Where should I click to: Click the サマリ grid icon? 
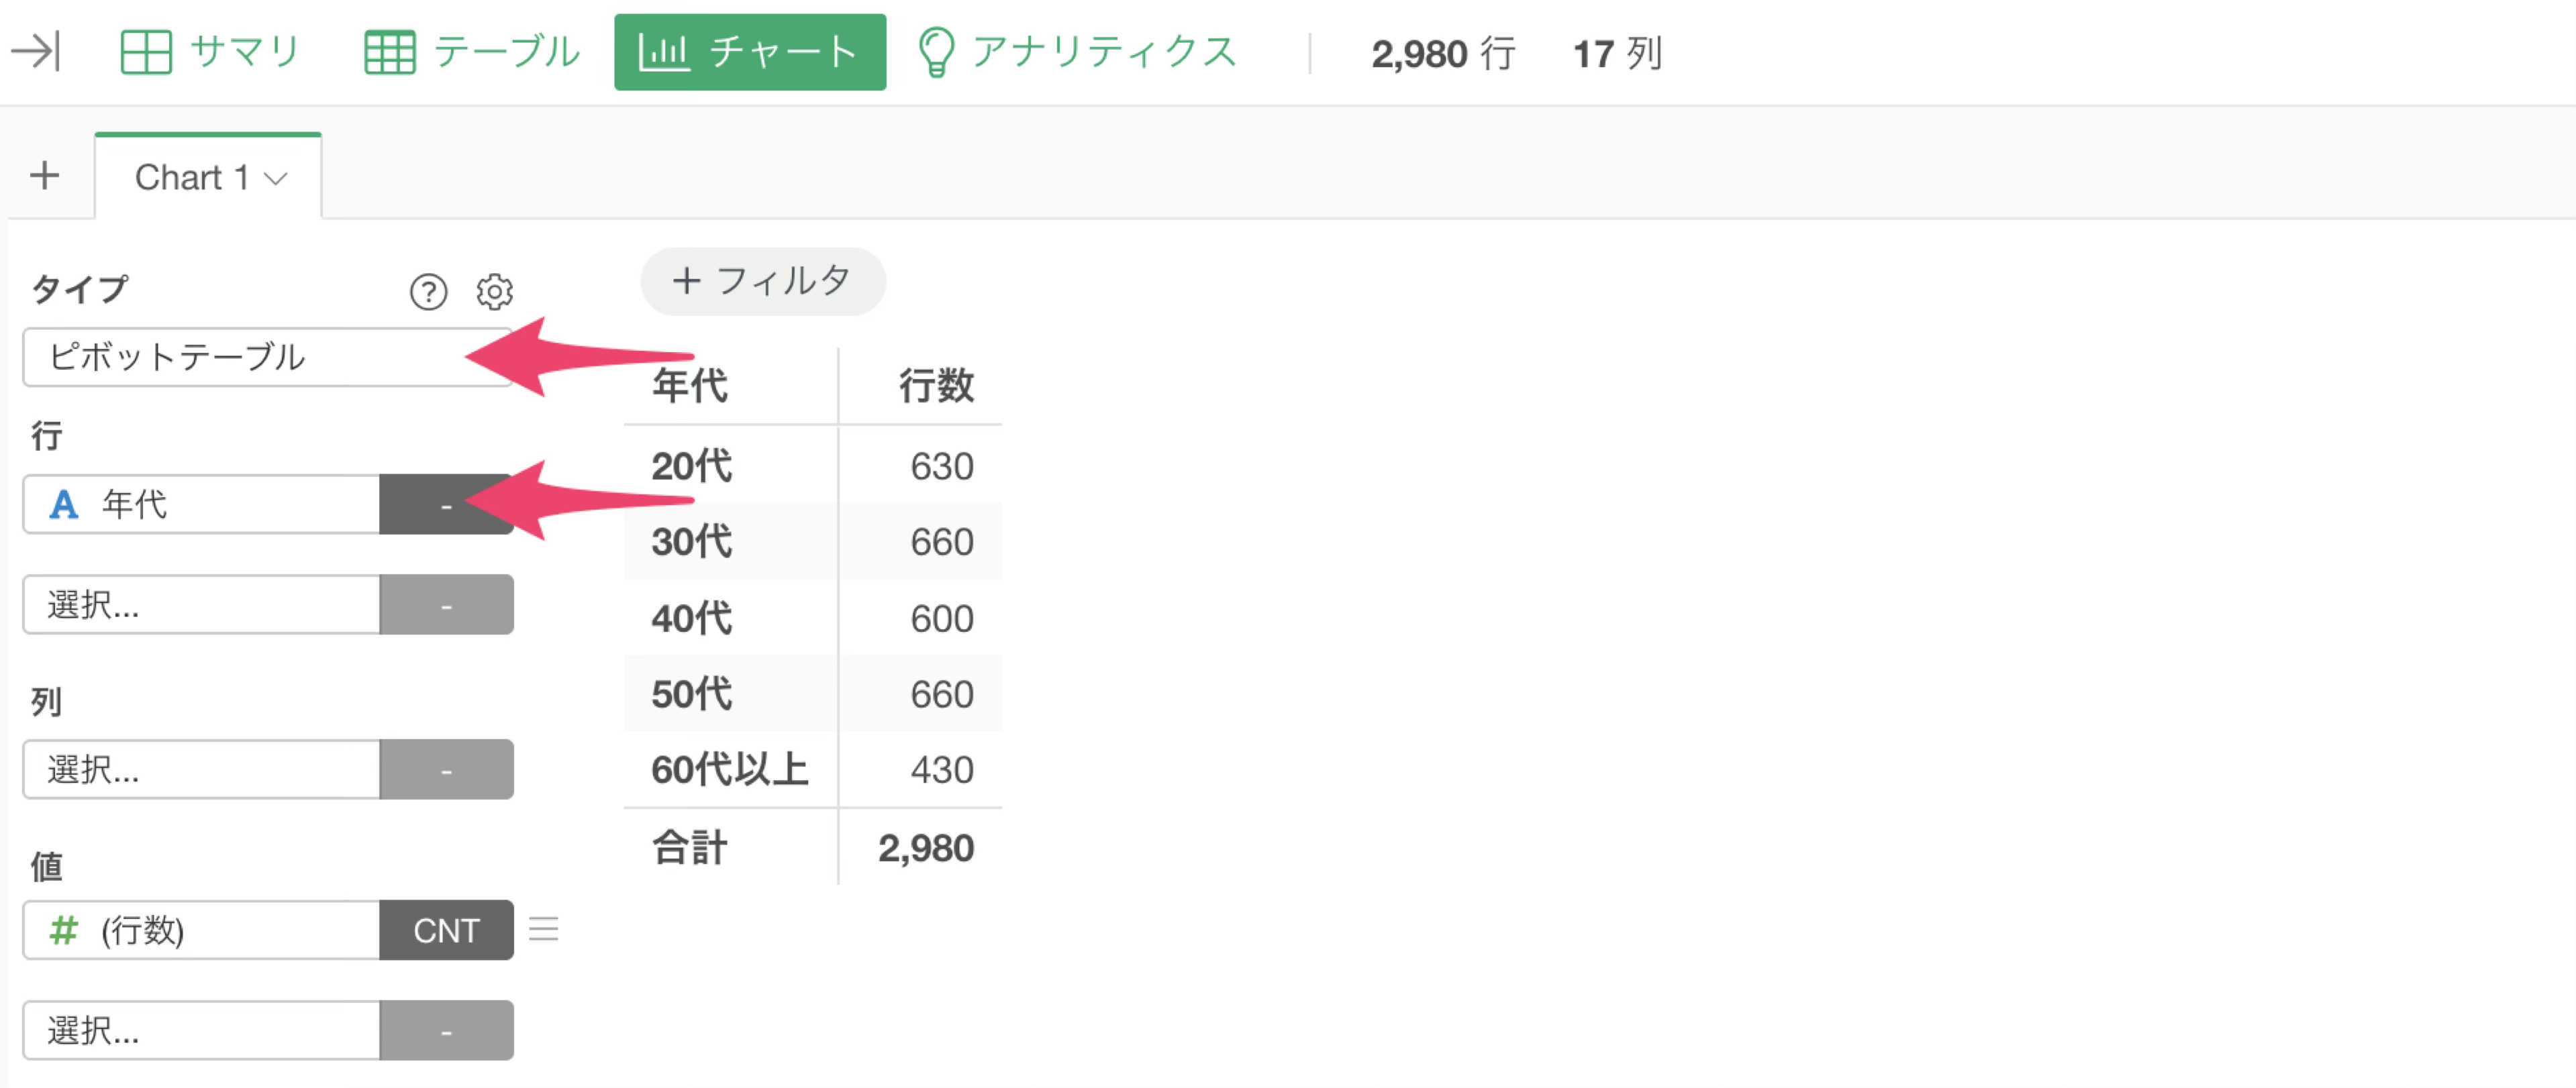(x=146, y=52)
